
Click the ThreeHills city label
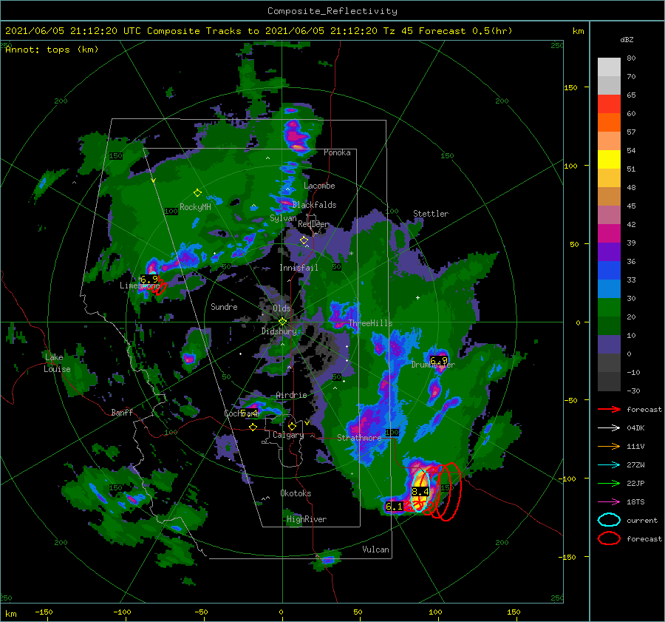pyautogui.click(x=370, y=323)
